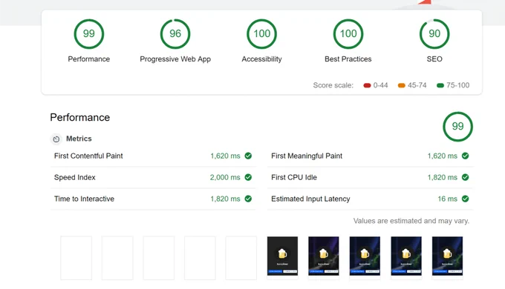Select the Estimated Input Latency metric name
505x289 pixels.
coord(310,199)
